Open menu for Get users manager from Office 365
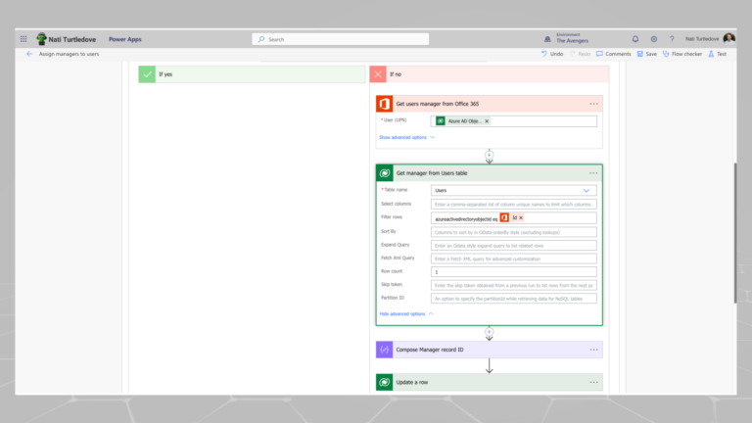Screen dimensions: 752x423 coord(593,104)
